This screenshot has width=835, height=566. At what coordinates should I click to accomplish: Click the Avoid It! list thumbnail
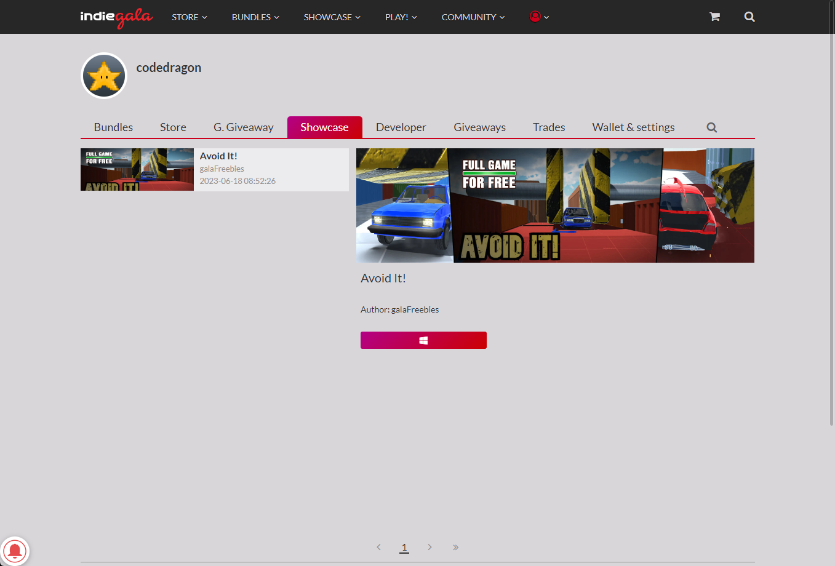point(137,169)
